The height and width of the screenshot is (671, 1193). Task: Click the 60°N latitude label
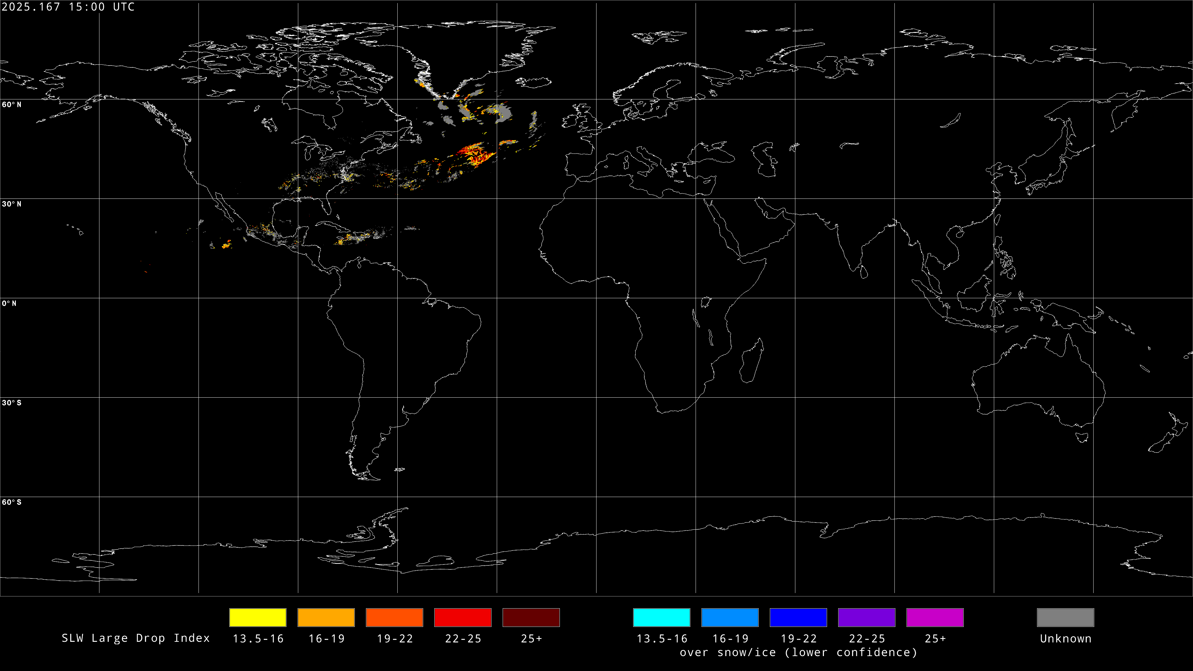(x=11, y=105)
